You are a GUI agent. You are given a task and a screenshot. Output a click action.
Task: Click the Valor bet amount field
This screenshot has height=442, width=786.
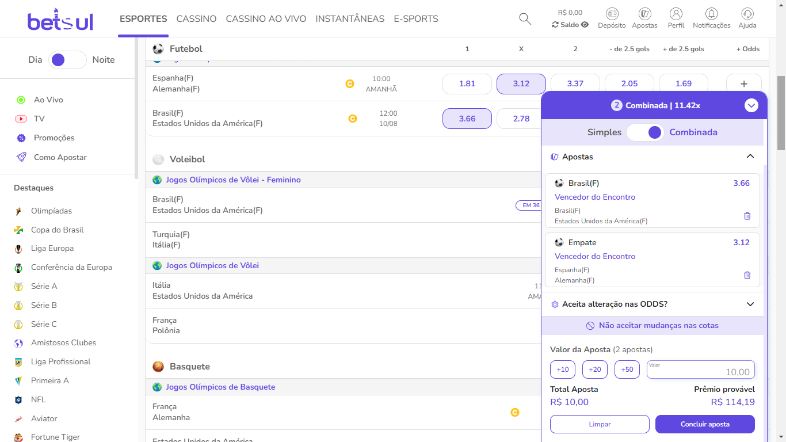click(x=701, y=369)
